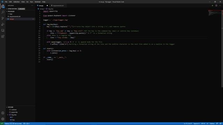Select variable f in Outline
The width and height of the screenshot is (223, 125).
pos(13,117)
